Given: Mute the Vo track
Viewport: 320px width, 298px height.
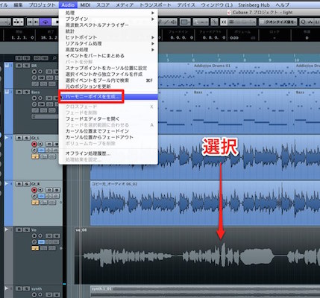Looking at the screenshot, I should point(19,229).
